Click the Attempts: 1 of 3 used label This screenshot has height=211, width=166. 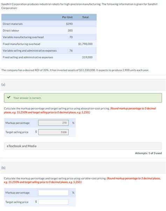[x=148, y=153]
